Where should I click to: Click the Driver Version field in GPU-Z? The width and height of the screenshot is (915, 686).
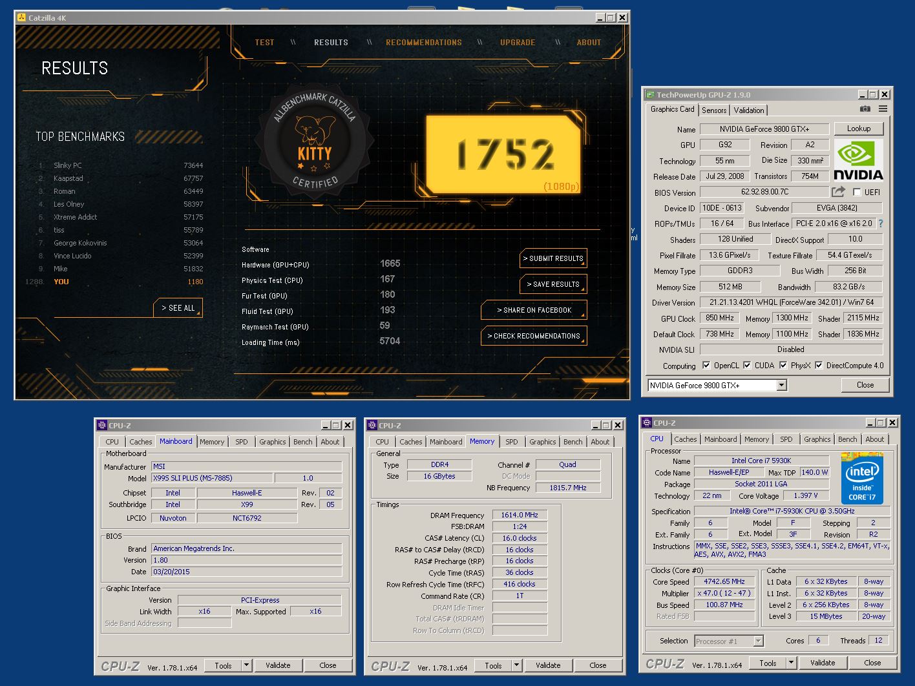792,302
